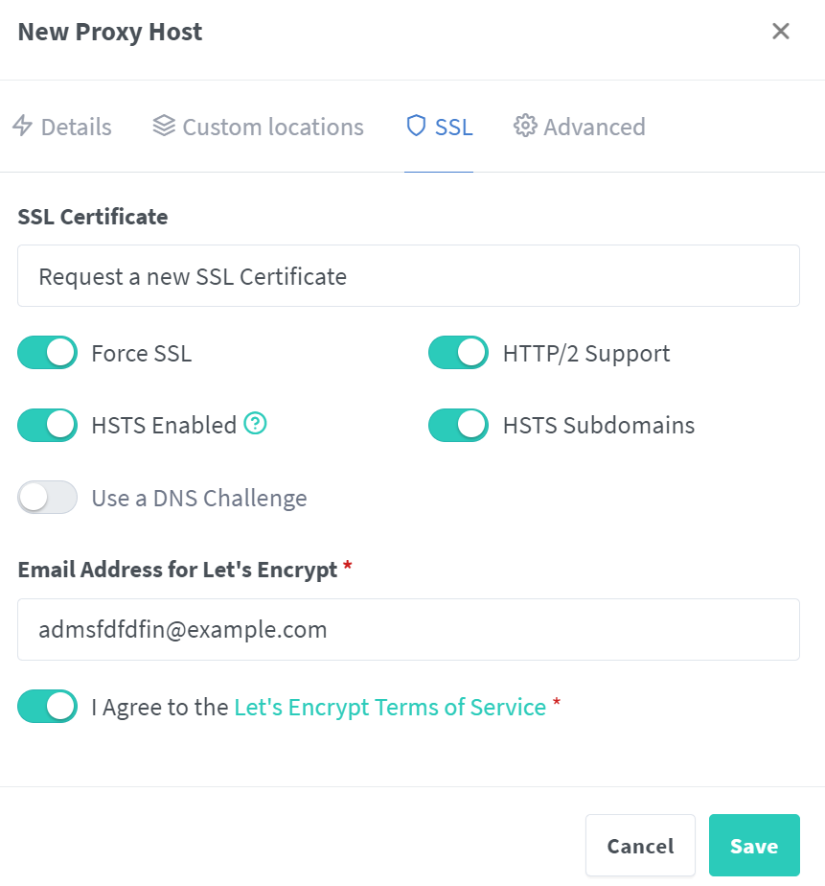
Task: Click the stacked layers icon for Custom locations
Action: coord(164,127)
